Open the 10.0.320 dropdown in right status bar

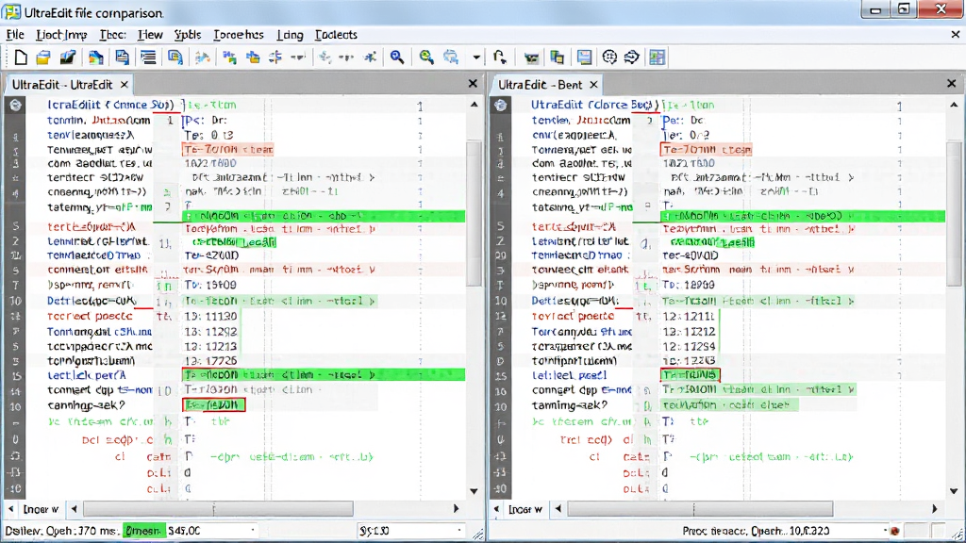click(885, 530)
